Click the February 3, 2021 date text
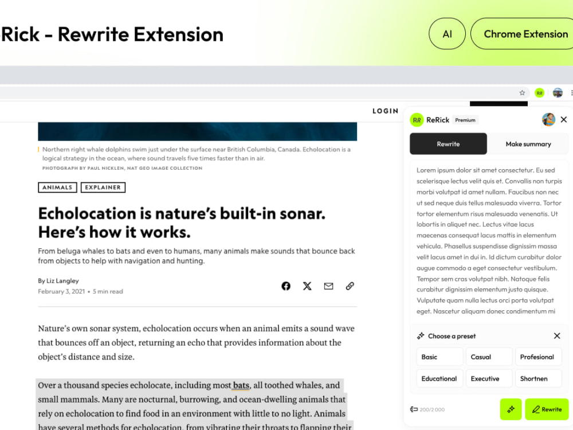 pos(61,291)
